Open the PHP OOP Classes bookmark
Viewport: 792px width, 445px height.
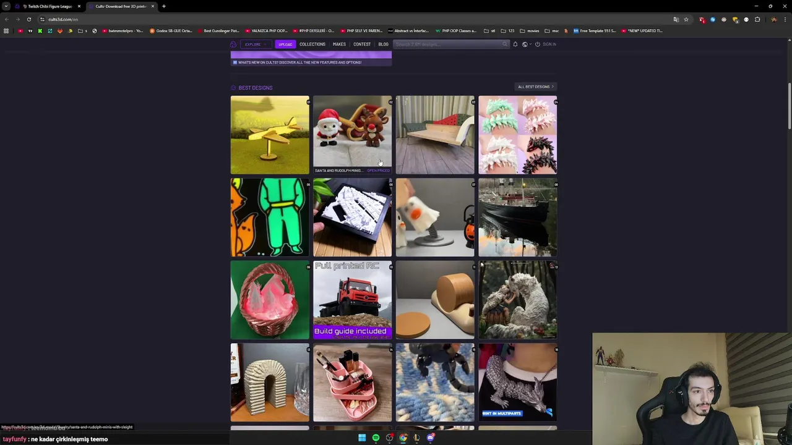[x=455, y=31]
